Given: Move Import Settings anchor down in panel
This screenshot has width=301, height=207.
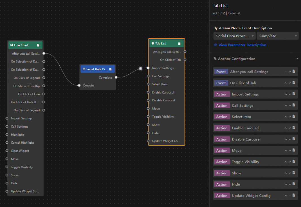Looking at the screenshot, I should (x=290, y=94).
